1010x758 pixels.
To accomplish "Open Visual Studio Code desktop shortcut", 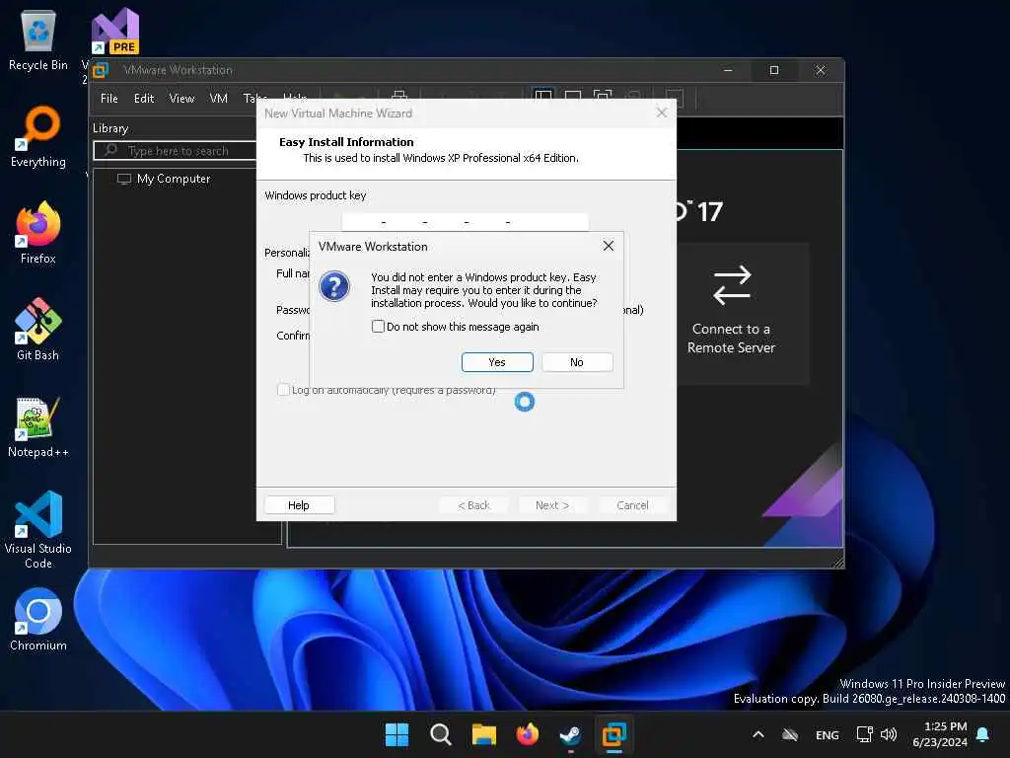I will (38, 530).
